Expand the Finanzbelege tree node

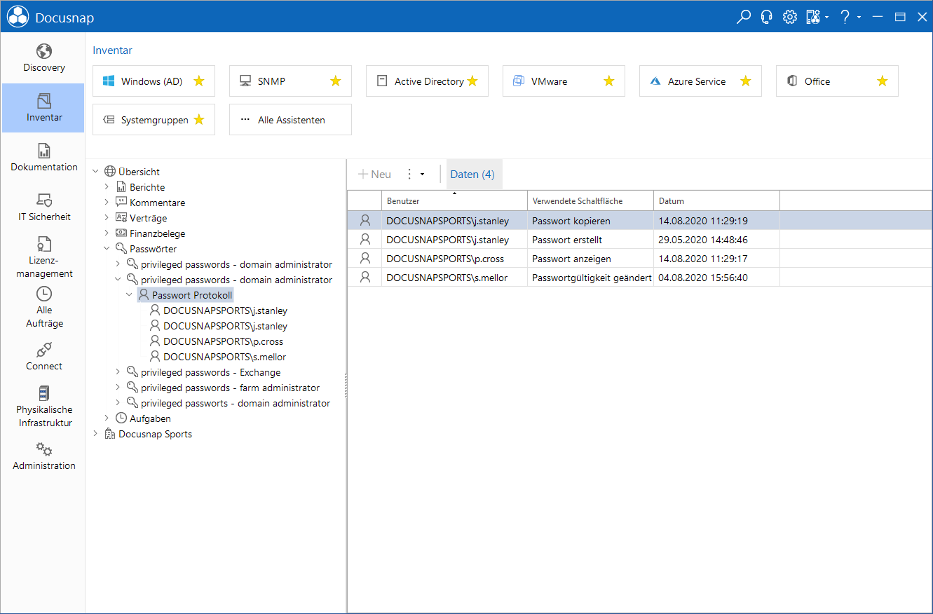tap(107, 233)
